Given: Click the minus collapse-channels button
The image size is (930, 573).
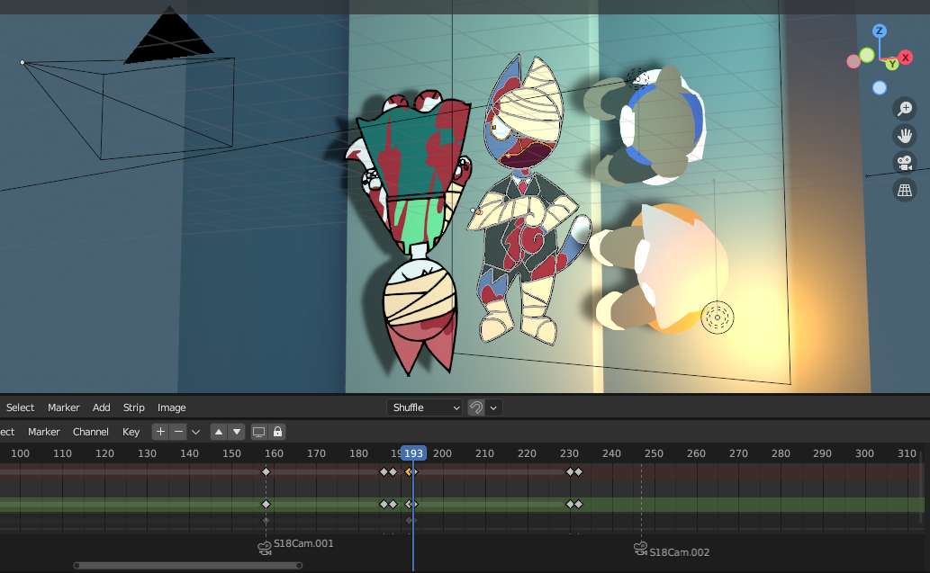Looking at the screenshot, I should [178, 432].
